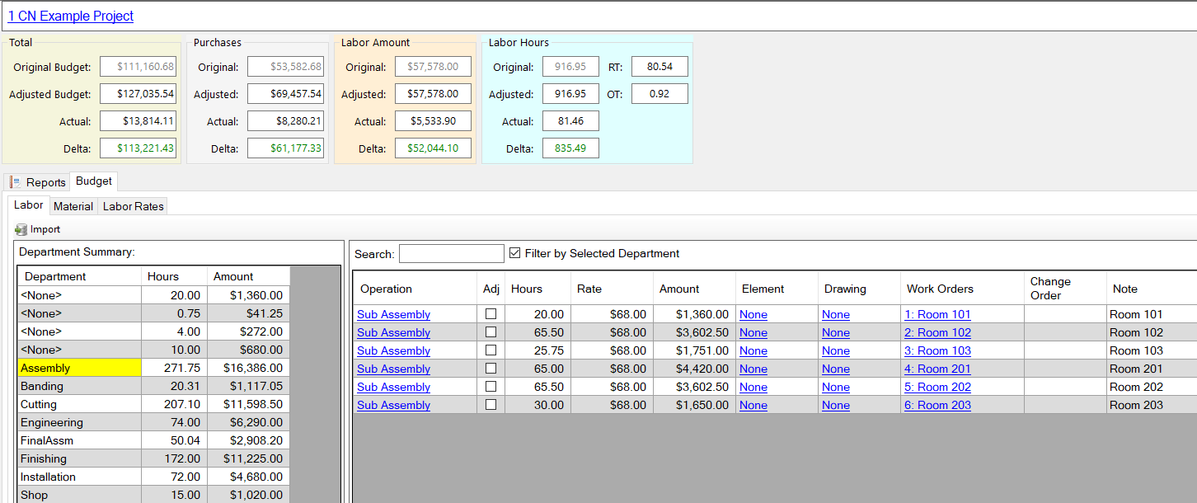Click the Work Orders column header
The width and height of the screenshot is (1197, 503).
tap(962, 289)
